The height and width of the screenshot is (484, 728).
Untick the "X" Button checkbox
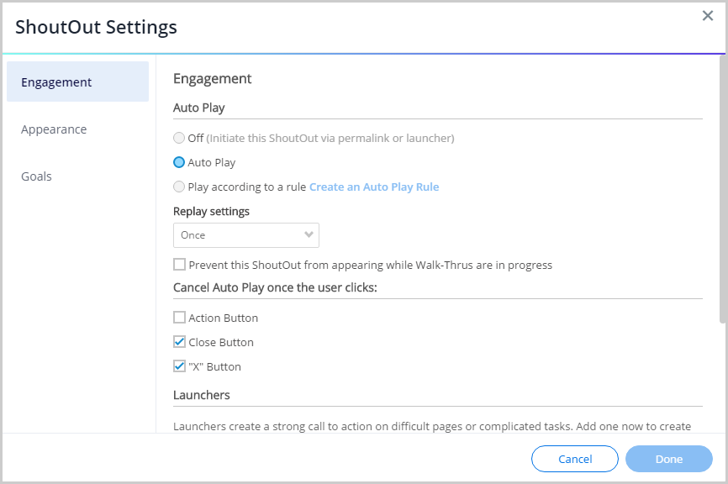[179, 366]
